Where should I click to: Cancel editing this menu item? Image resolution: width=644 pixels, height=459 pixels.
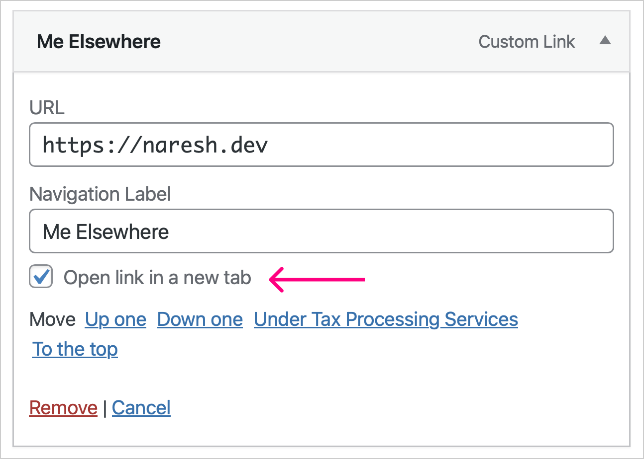(x=141, y=408)
